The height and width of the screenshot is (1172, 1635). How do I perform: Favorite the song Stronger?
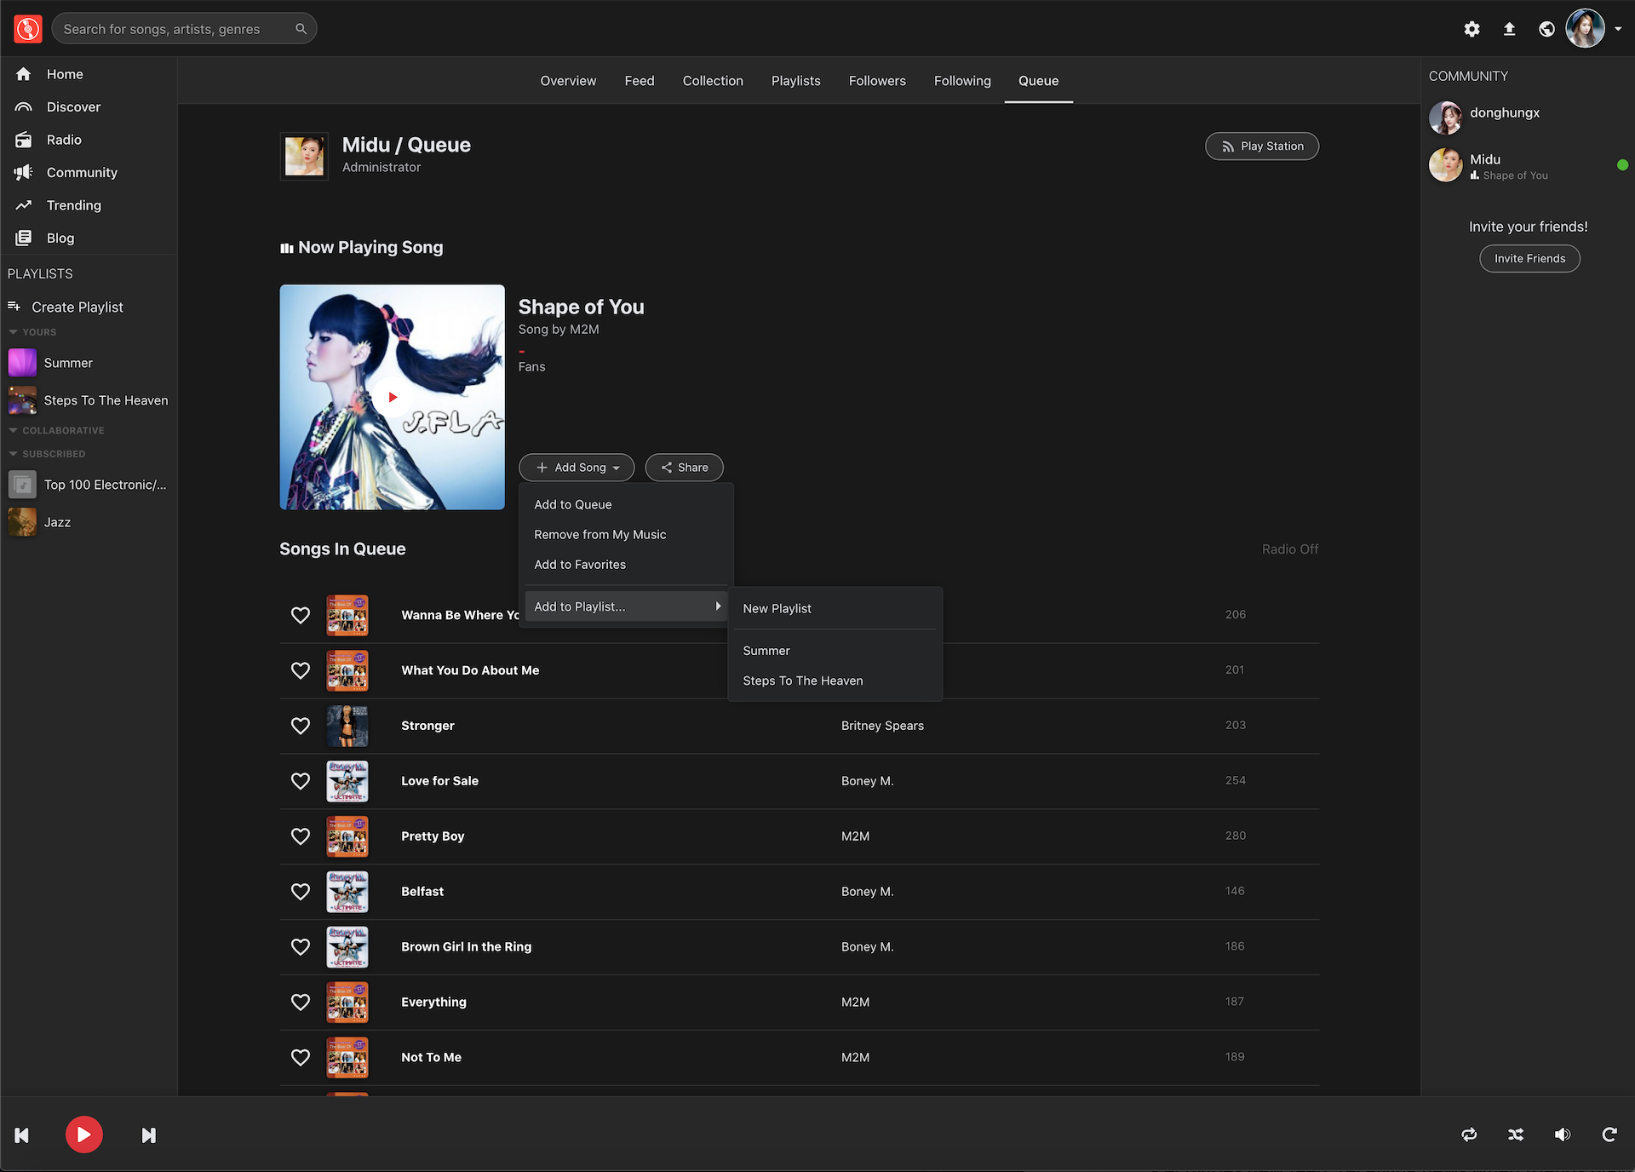[300, 725]
